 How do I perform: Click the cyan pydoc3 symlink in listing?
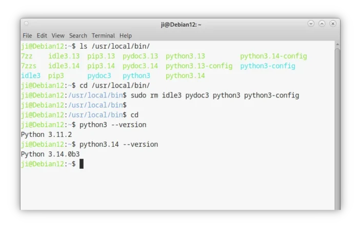point(99,76)
